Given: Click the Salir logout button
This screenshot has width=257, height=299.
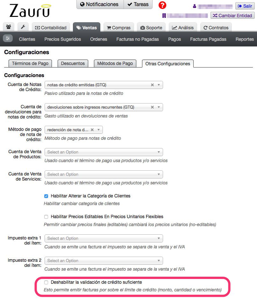Looking at the screenshot, I should coord(245,6).
